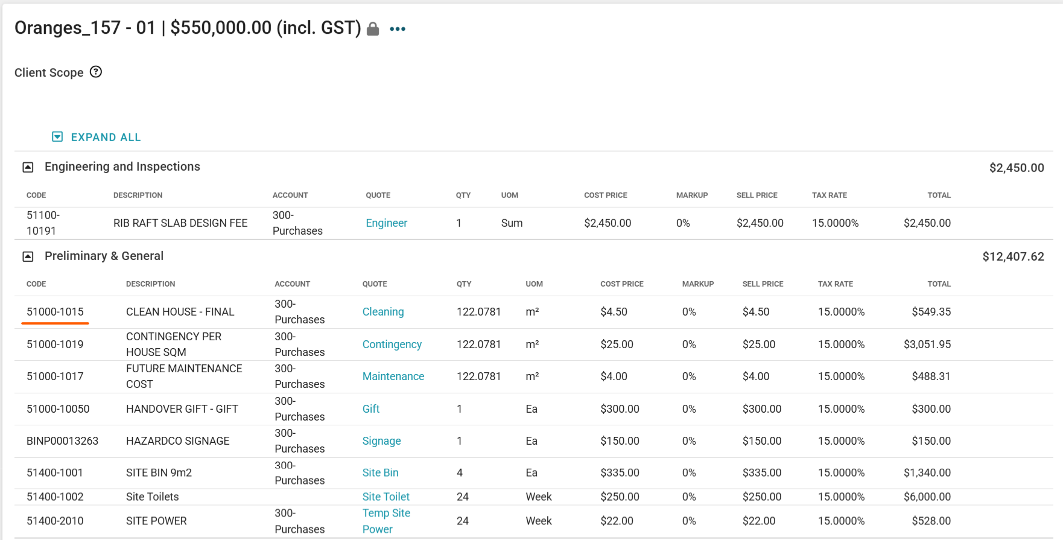Open the Maintenance quote link
The image size is (1063, 540).
pos(393,376)
